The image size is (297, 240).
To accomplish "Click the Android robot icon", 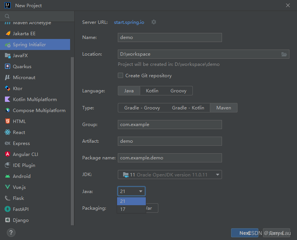I will click(x=8, y=176).
